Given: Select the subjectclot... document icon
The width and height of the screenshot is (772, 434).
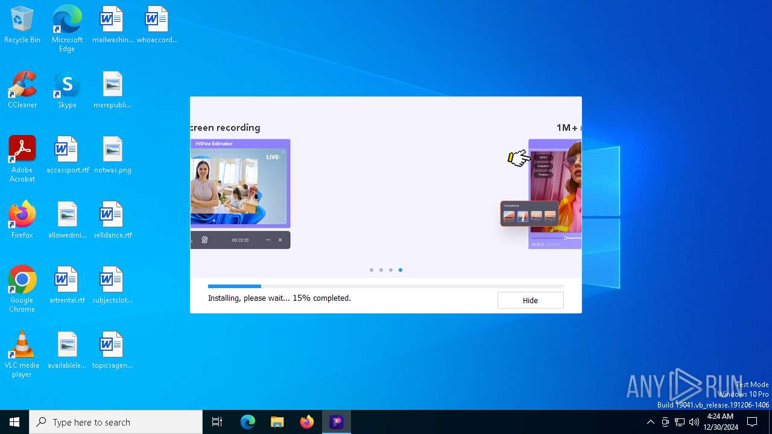Looking at the screenshot, I should pyautogui.click(x=112, y=286).
